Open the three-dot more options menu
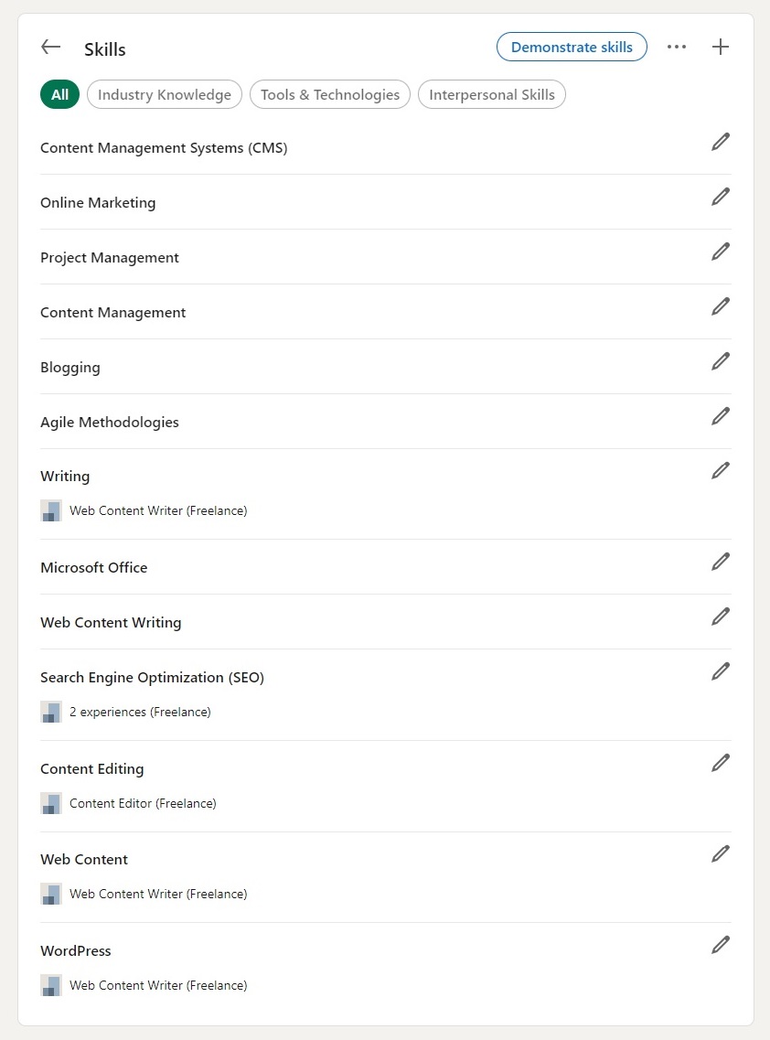Image resolution: width=770 pixels, height=1040 pixels. [677, 48]
